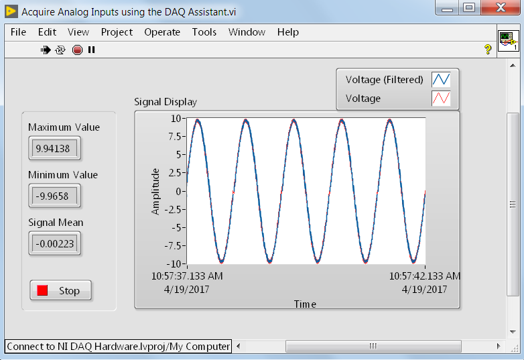Open the Tools menu
Viewport: 524px width, 360px height.
click(204, 32)
